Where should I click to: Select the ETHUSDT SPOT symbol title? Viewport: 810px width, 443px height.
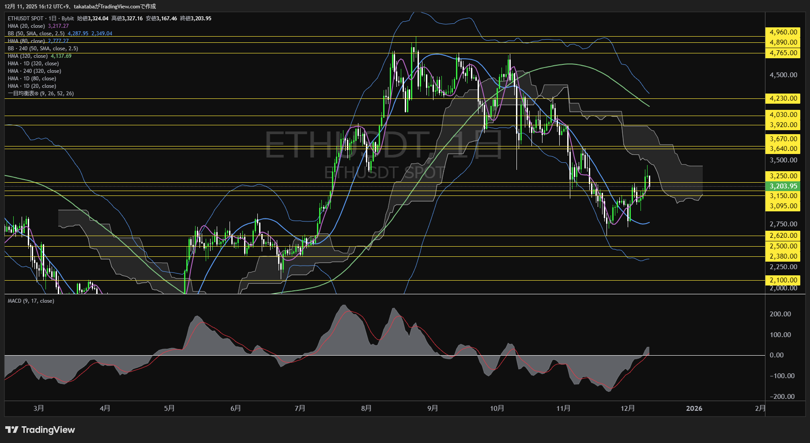coord(26,19)
